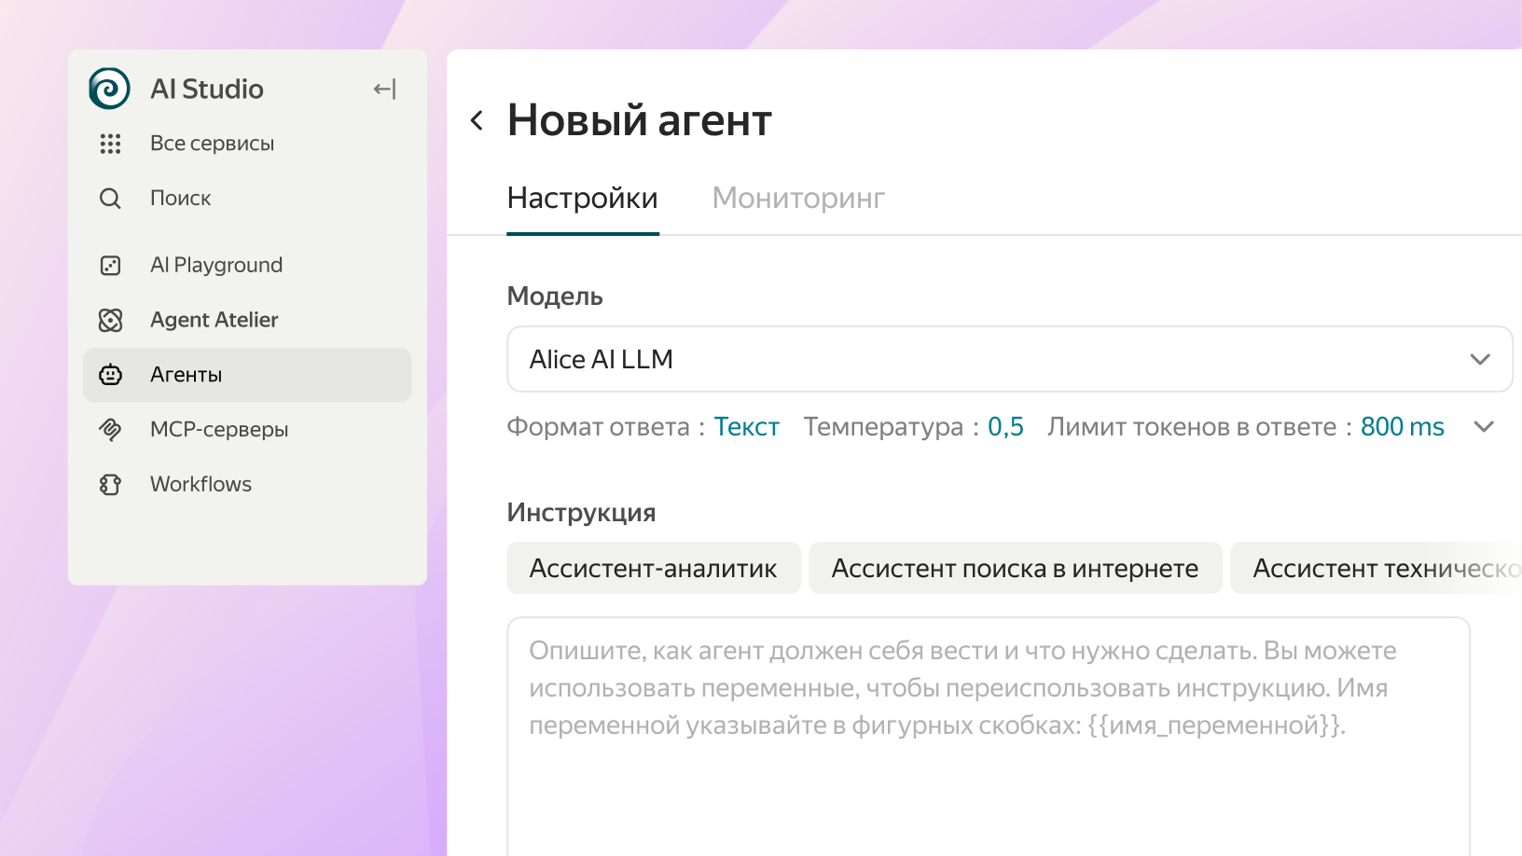Choose the Ассистент-аналитик instruction template

(654, 568)
